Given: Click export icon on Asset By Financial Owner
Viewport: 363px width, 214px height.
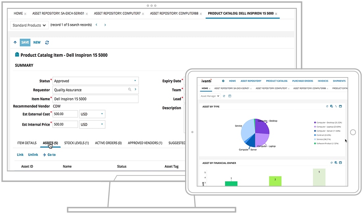Looking at the screenshot, I should pos(336,163).
